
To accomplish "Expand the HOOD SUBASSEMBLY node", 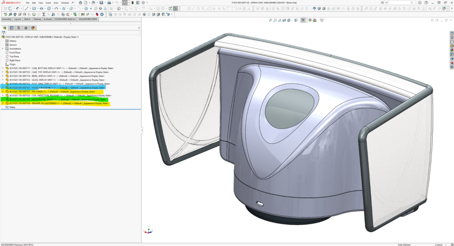I will click(3, 88).
